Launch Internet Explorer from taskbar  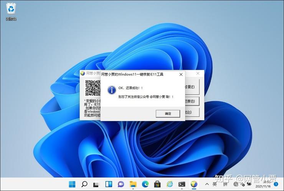point(170,184)
